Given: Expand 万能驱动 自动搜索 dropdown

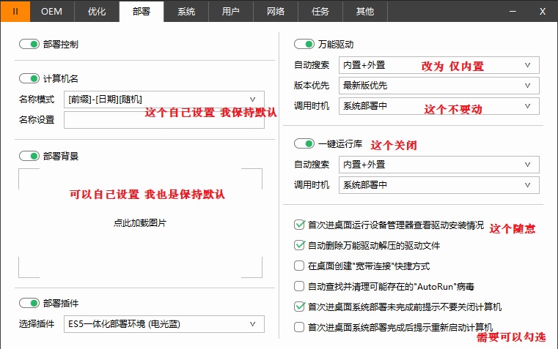Looking at the screenshot, I should pos(438,65).
